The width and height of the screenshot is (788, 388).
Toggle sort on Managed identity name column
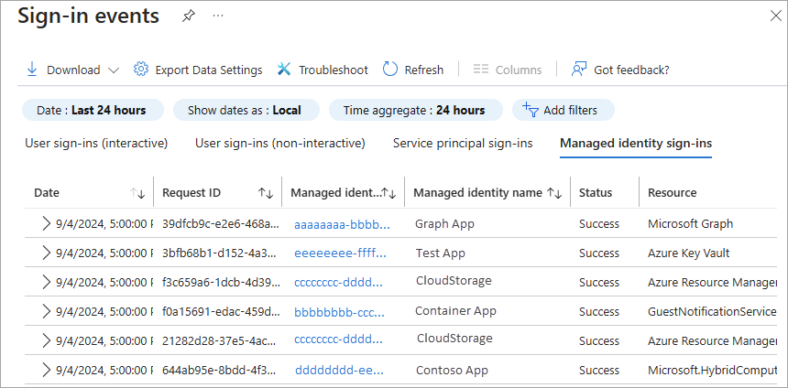[554, 193]
